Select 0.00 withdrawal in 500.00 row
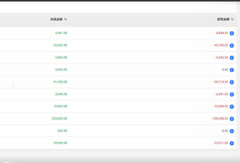The width and height of the screenshot is (240, 163). (x=225, y=131)
